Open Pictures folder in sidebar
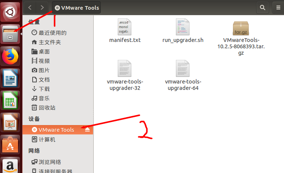Screen dimensions: 284x173 click(x=58, y=70)
